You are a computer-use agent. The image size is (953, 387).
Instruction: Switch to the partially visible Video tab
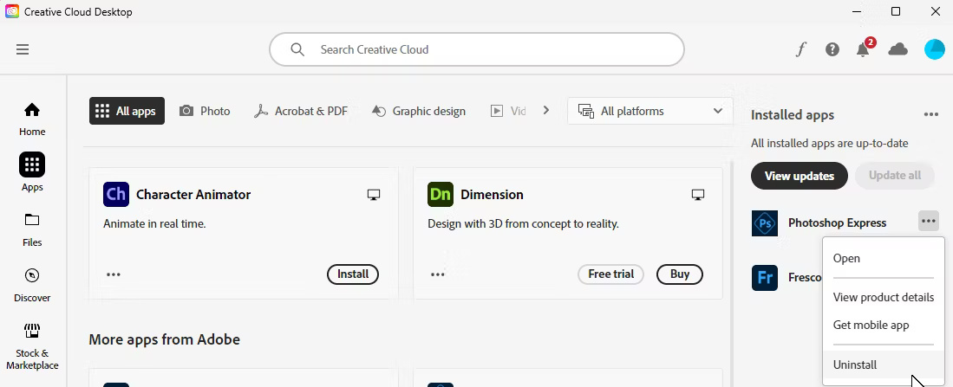tap(508, 111)
